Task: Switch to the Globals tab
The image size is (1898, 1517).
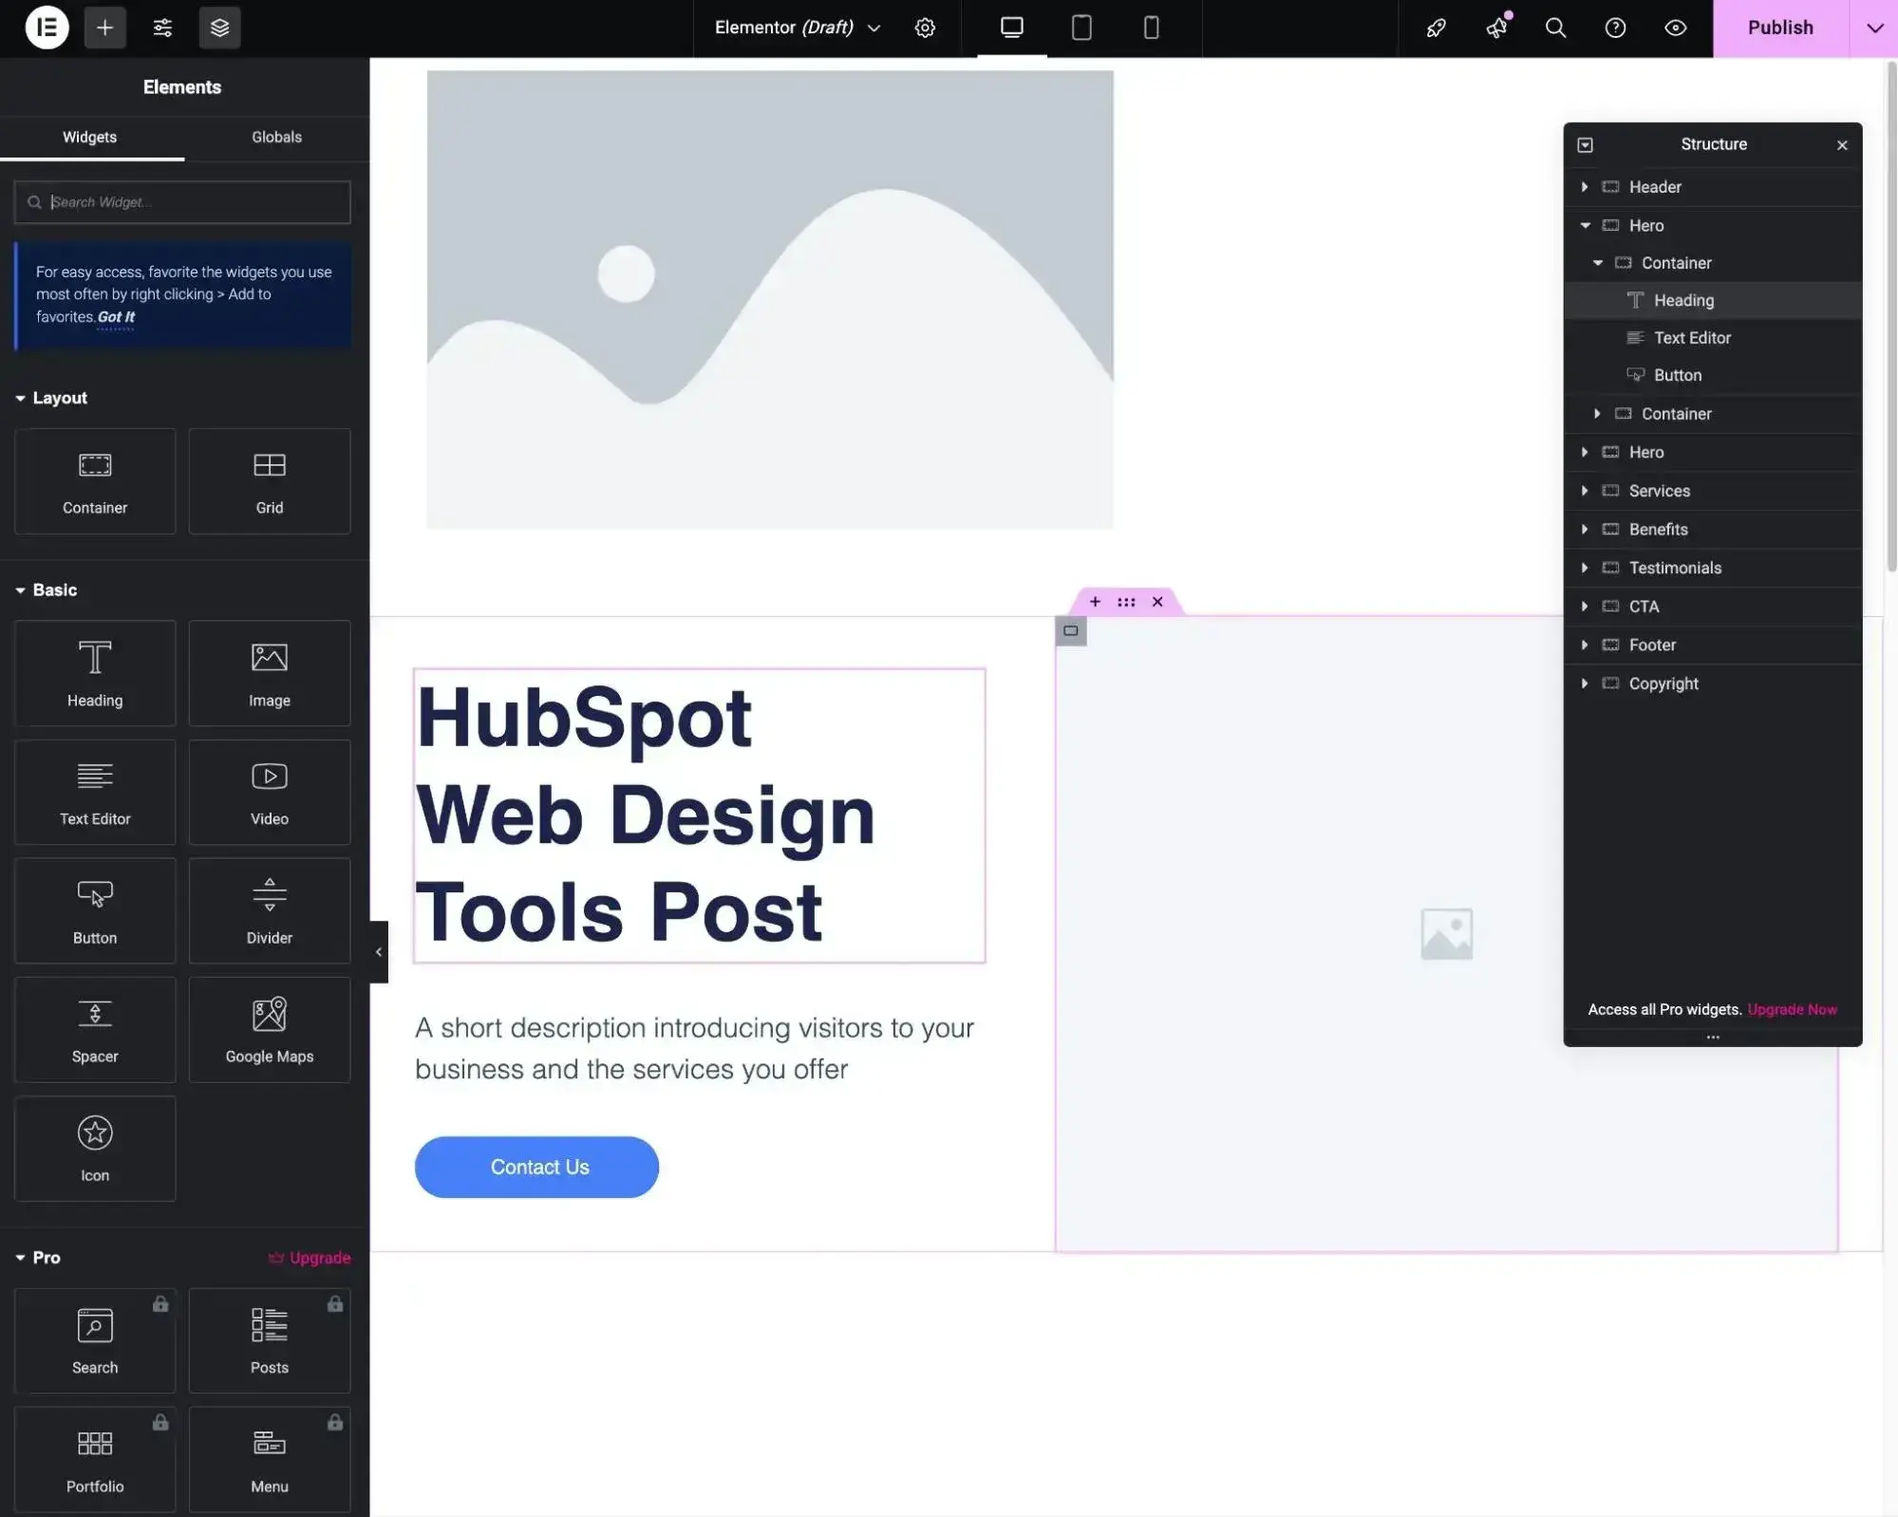Action: tap(275, 138)
